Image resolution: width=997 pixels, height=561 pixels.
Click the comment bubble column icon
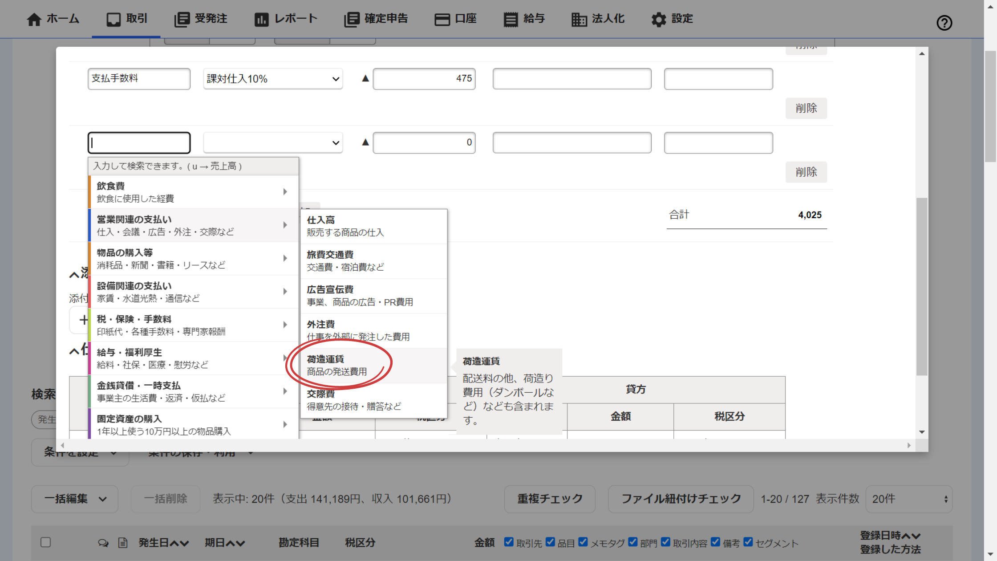tap(103, 543)
